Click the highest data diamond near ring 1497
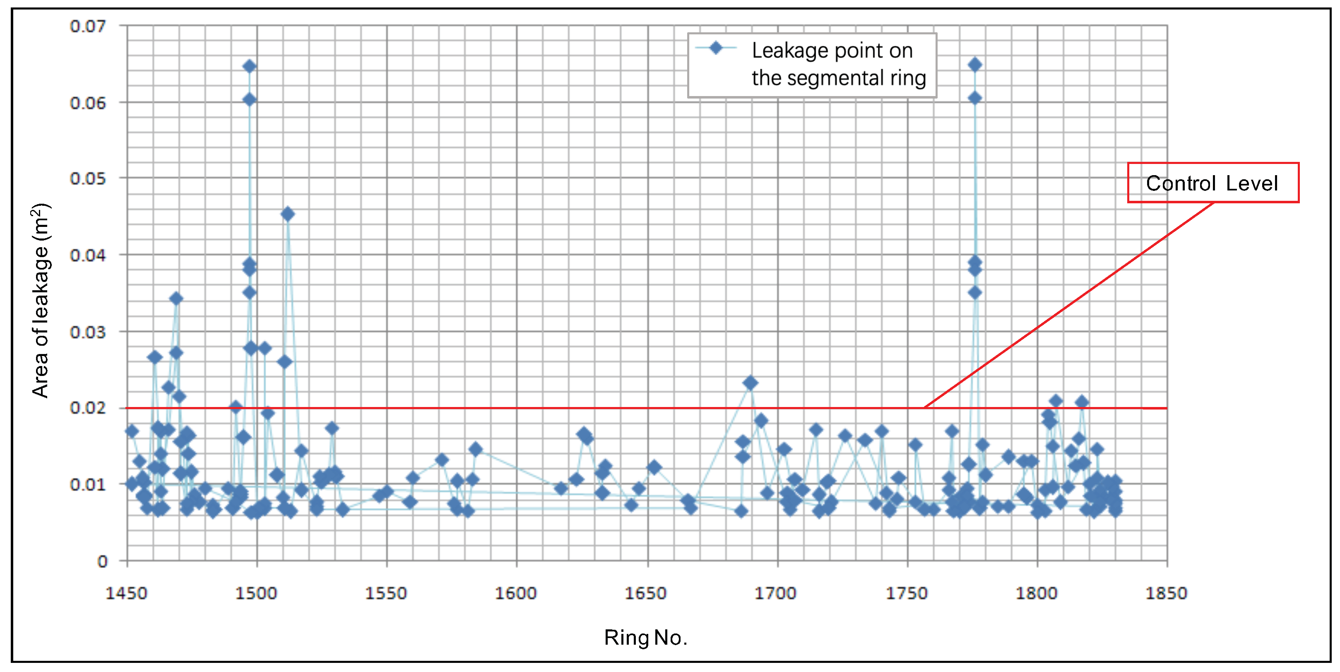1340x672 pixels. point(250,66)
